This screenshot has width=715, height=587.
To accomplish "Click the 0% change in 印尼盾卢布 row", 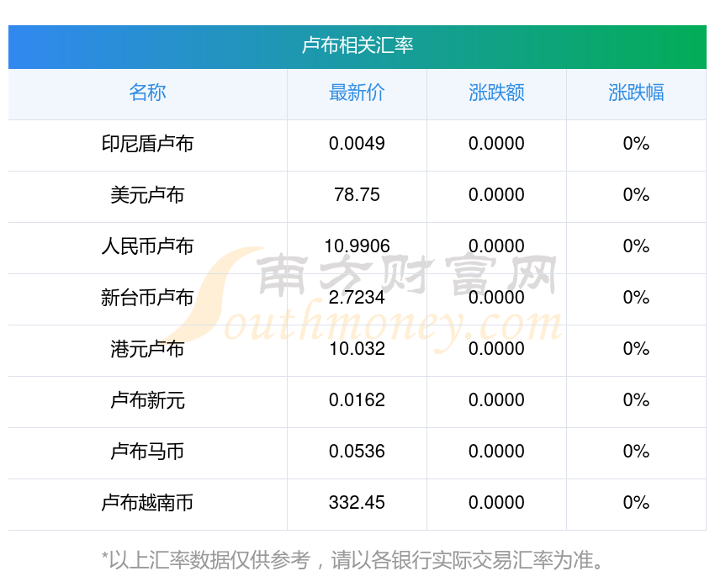I will click(x=636, y=144).
